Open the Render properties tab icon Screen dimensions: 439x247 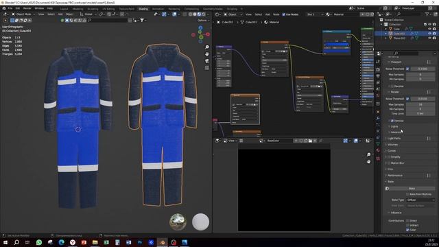[x=378, y=70]
